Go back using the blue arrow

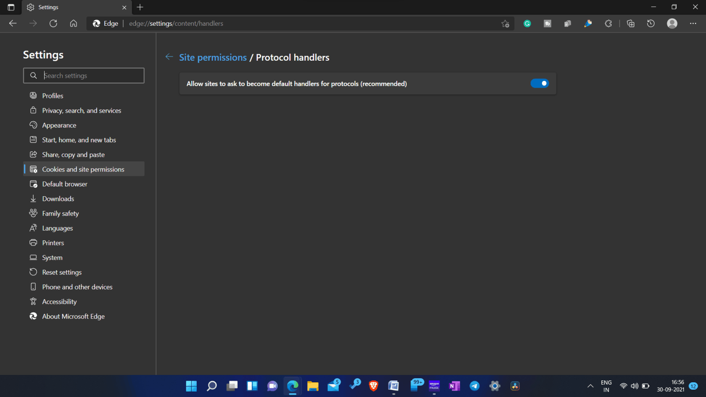[169, 57]
